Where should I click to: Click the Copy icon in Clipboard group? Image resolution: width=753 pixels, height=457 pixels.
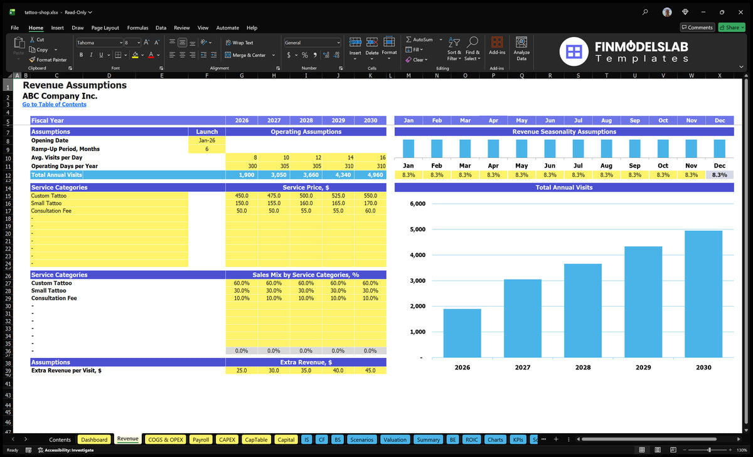(32, 50)
